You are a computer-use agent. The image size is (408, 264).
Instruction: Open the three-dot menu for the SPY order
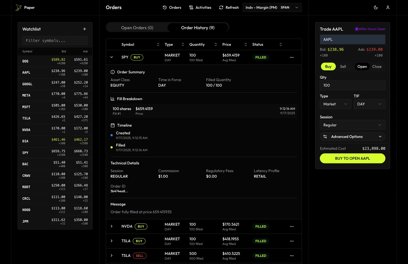pos(291,57)
